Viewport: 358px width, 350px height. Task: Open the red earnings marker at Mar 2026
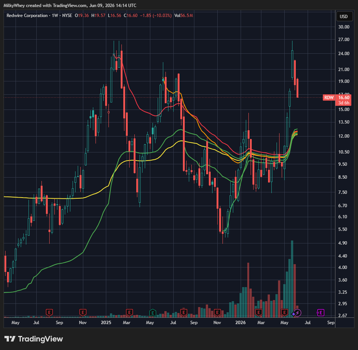point(258,312)
